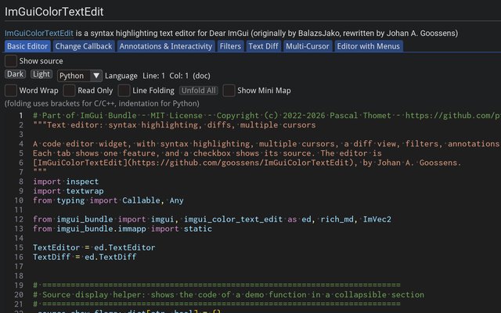
Task: Toggle the Word Wrap checkbox
Action: coord(11,91)
